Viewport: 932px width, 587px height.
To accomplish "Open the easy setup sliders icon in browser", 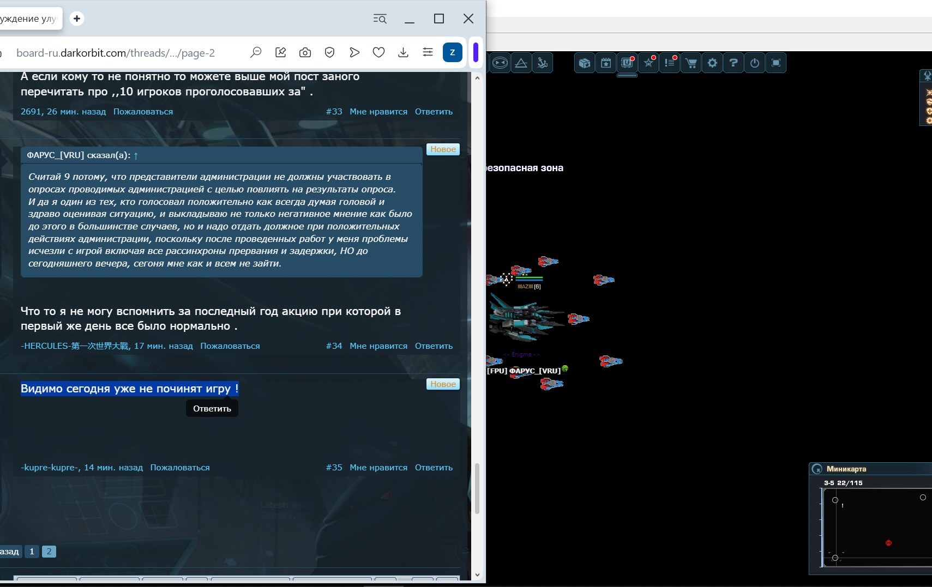I will [x=428, y=52].
